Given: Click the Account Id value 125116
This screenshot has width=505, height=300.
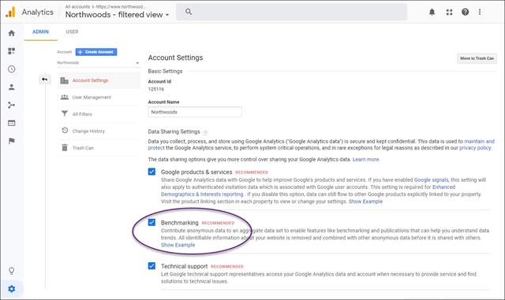Looking at the screenshot, I should click(x=156, y=89).
